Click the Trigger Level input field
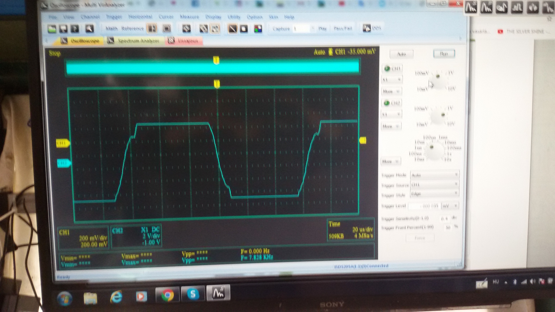Viewport: 555px width, 312px height. pos(424,206)
